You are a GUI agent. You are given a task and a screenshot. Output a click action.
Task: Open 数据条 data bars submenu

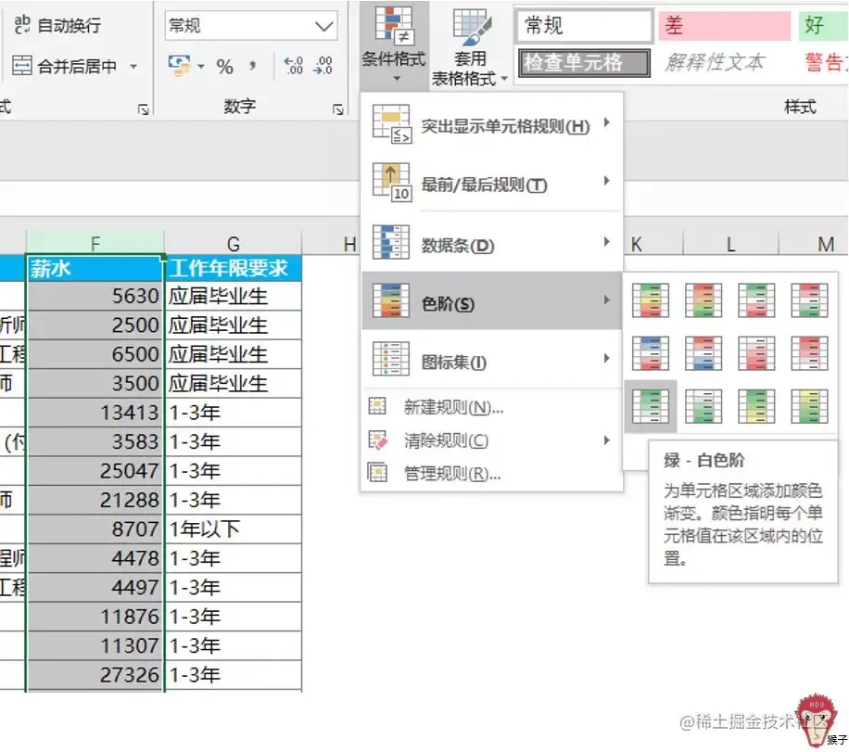491,243
